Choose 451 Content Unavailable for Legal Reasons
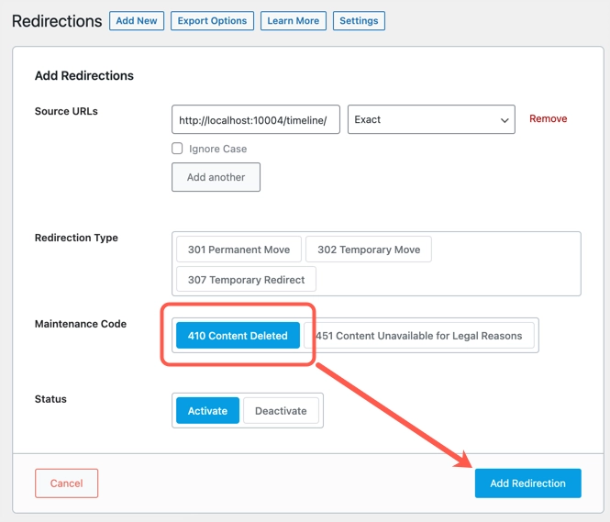 tap(420, 336)
